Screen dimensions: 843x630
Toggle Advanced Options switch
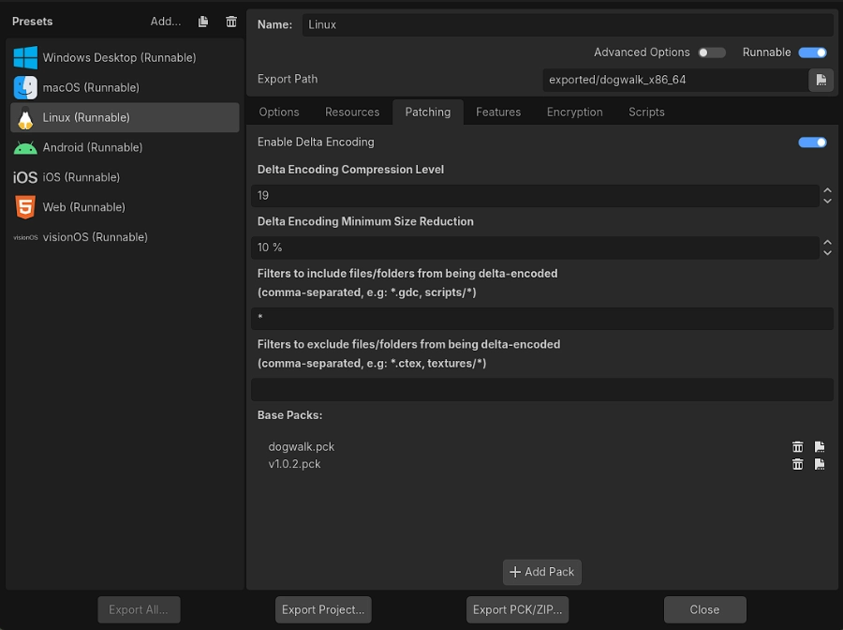[x=711, y=52]
